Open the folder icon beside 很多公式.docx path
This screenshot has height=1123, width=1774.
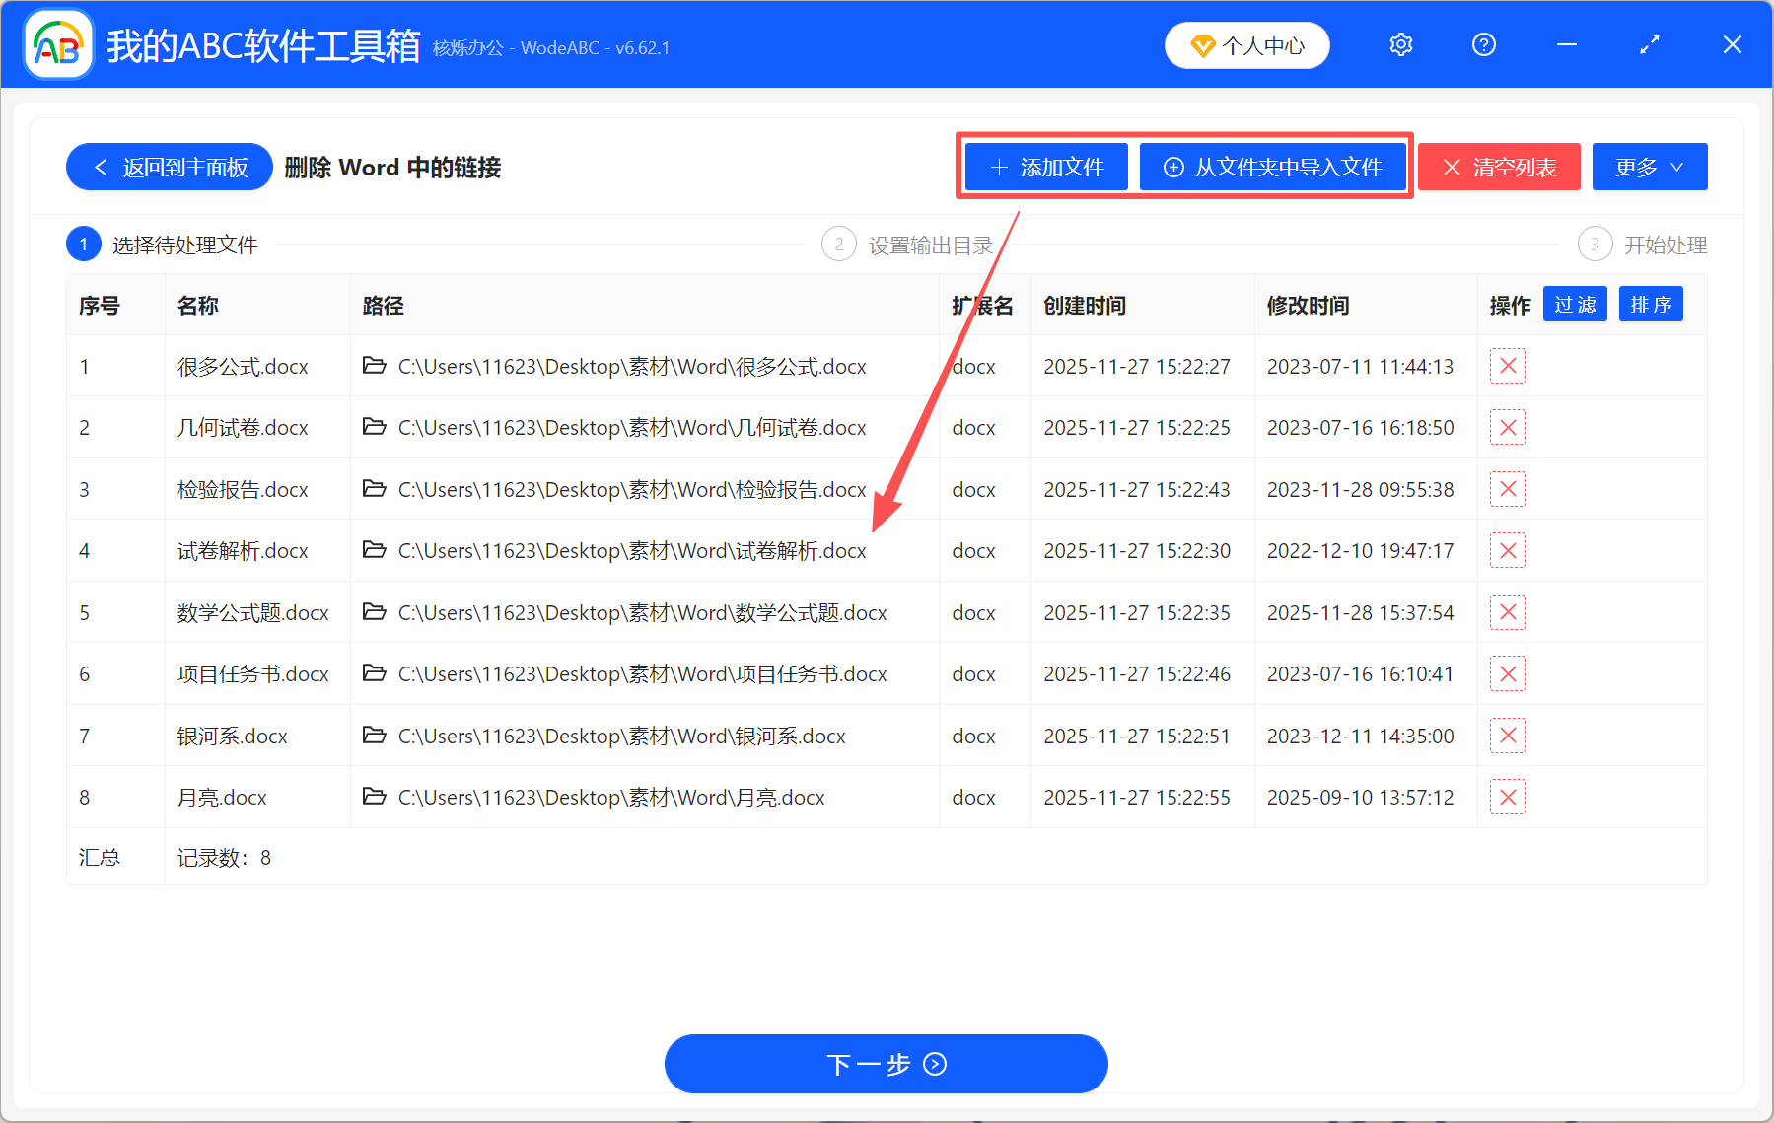tap(375, 366)
